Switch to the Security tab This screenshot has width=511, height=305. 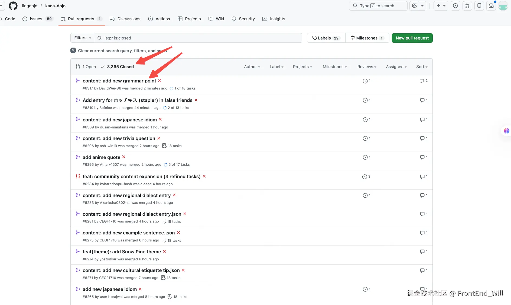pos(243,19)
